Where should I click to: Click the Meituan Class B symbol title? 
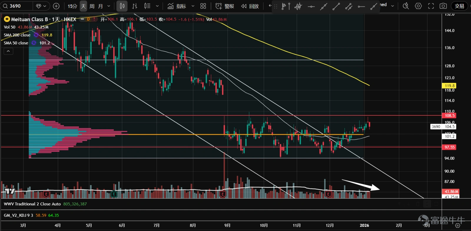click(x=44, y=19)
